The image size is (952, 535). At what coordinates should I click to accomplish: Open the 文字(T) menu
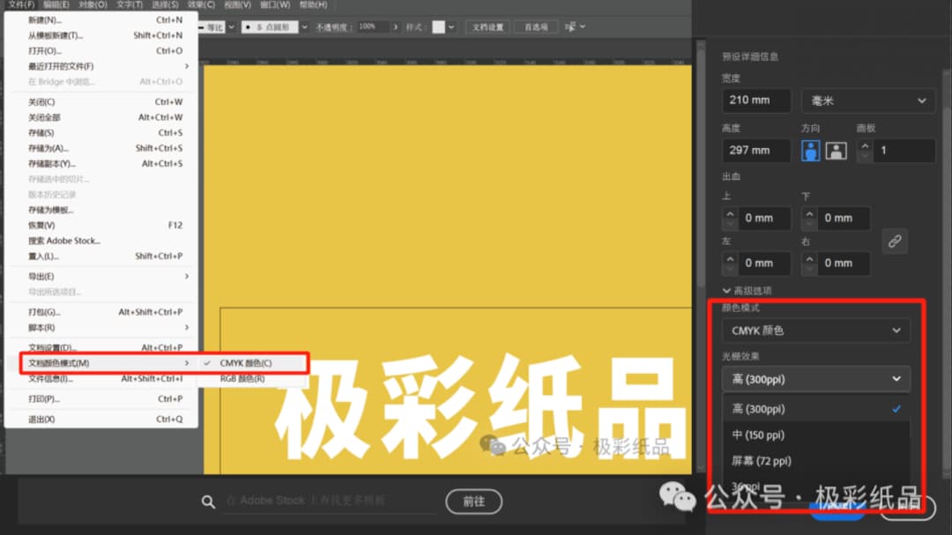(130, 4)
